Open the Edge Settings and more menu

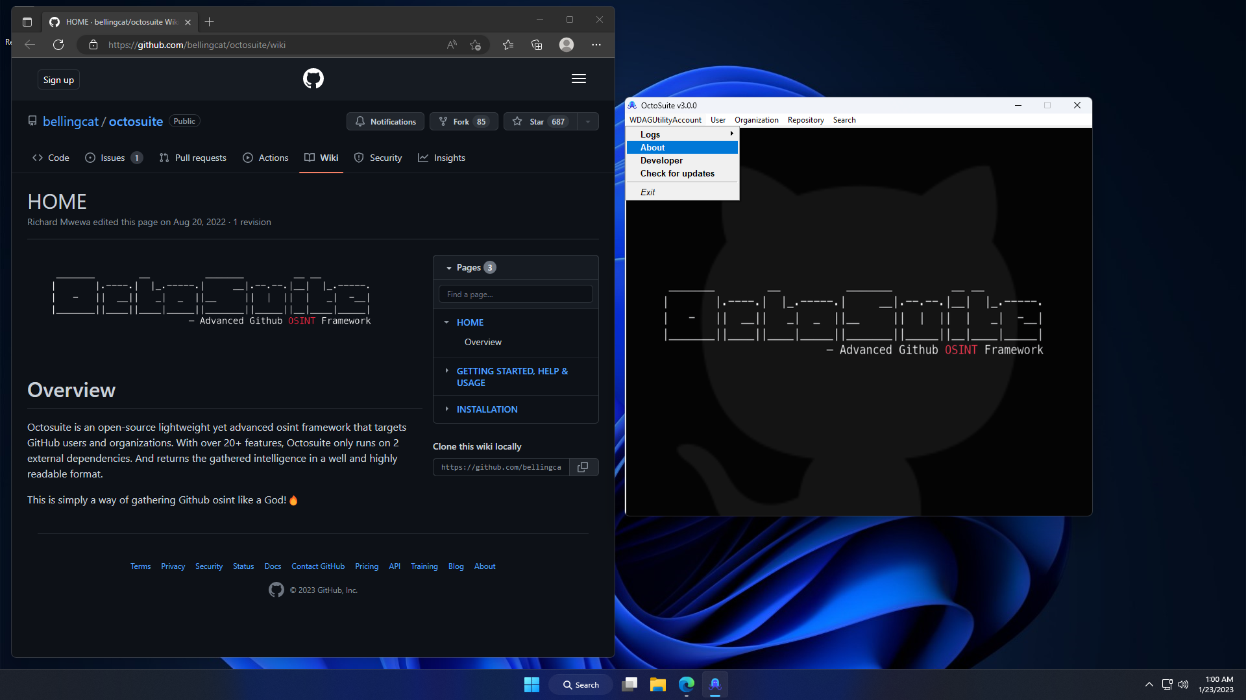(x=596, y=45)
